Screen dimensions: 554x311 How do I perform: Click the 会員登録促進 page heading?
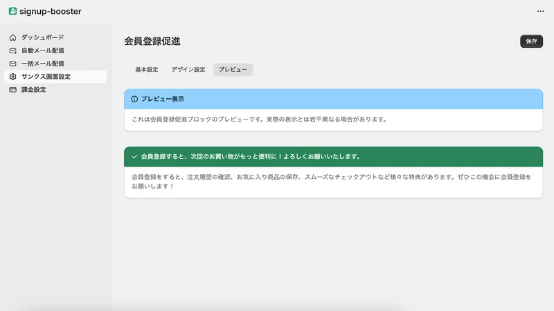point(152,41)
